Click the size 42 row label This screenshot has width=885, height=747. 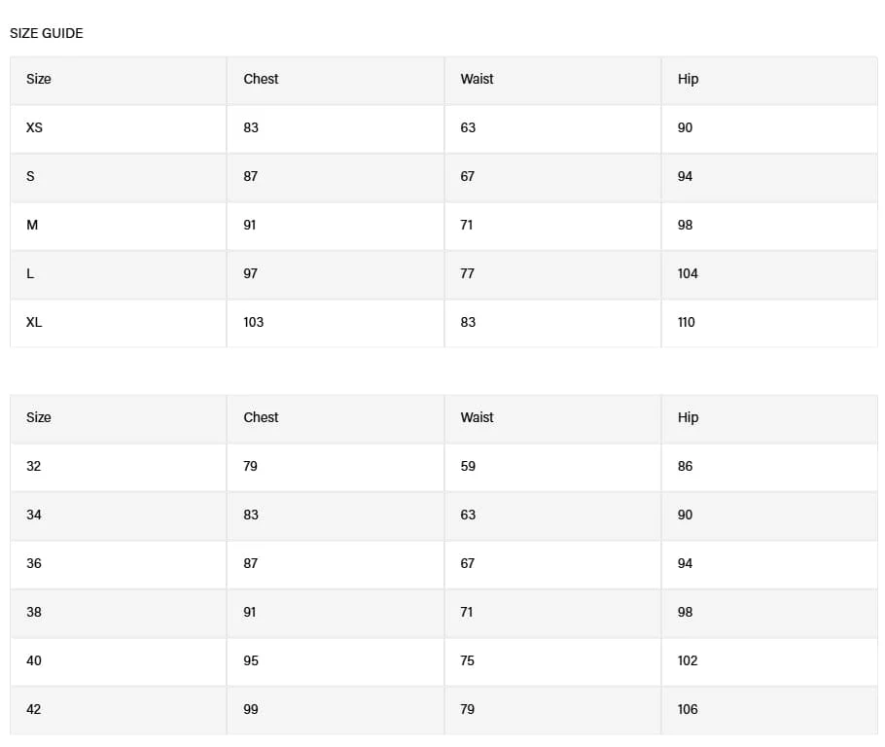[x=34, y=710]
